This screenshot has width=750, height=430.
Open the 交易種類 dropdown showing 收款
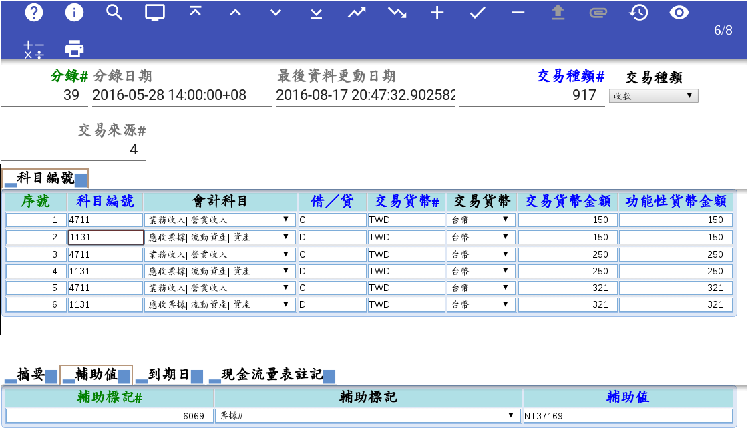point(653,96)
